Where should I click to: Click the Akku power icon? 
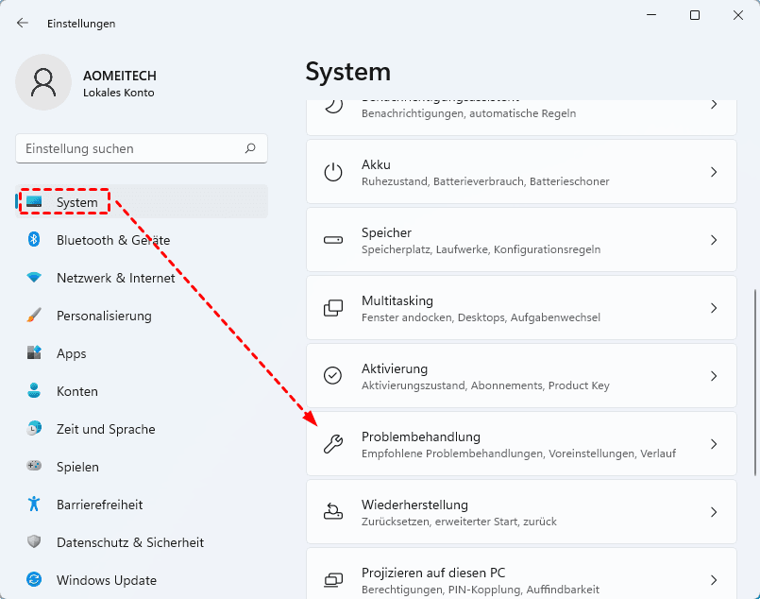pyautogui.click(x=333, y=172)
